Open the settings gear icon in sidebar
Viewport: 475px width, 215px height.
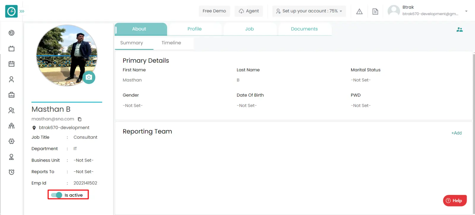click(12, 141)
